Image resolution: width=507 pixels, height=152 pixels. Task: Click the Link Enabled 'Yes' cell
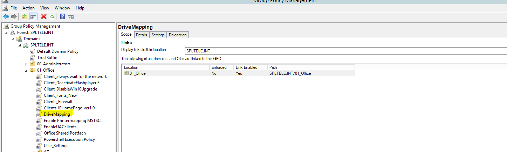pyautogui.click(x=239, y=73)
